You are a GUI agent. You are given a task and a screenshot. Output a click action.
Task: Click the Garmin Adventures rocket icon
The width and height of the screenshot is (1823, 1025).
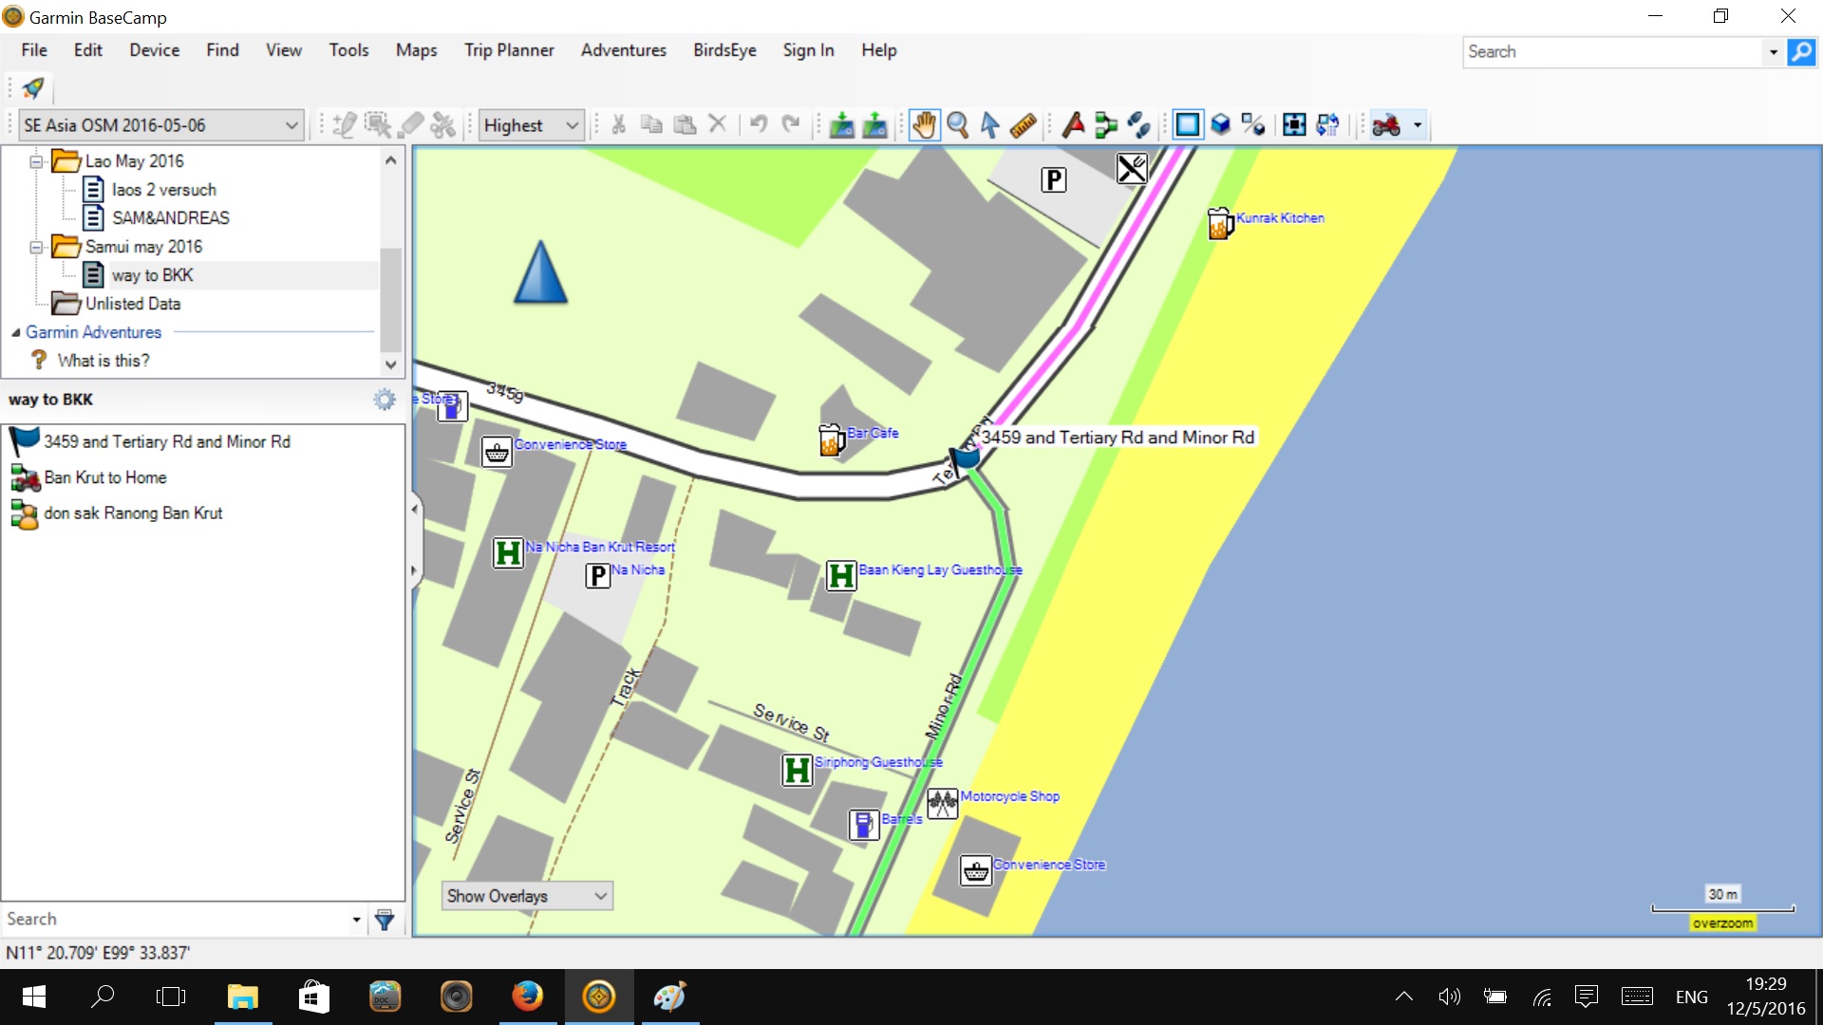[33, 88]
